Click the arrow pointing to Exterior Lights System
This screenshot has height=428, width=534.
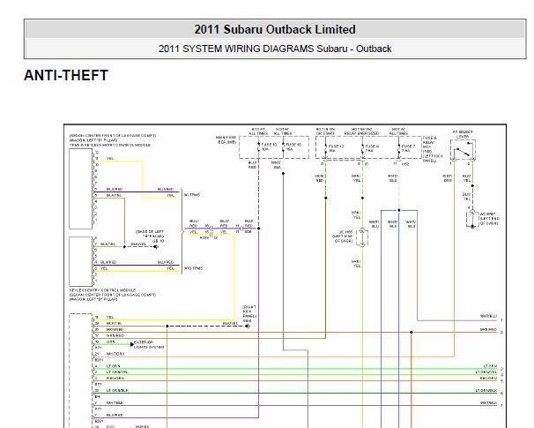tap(132, 344)
